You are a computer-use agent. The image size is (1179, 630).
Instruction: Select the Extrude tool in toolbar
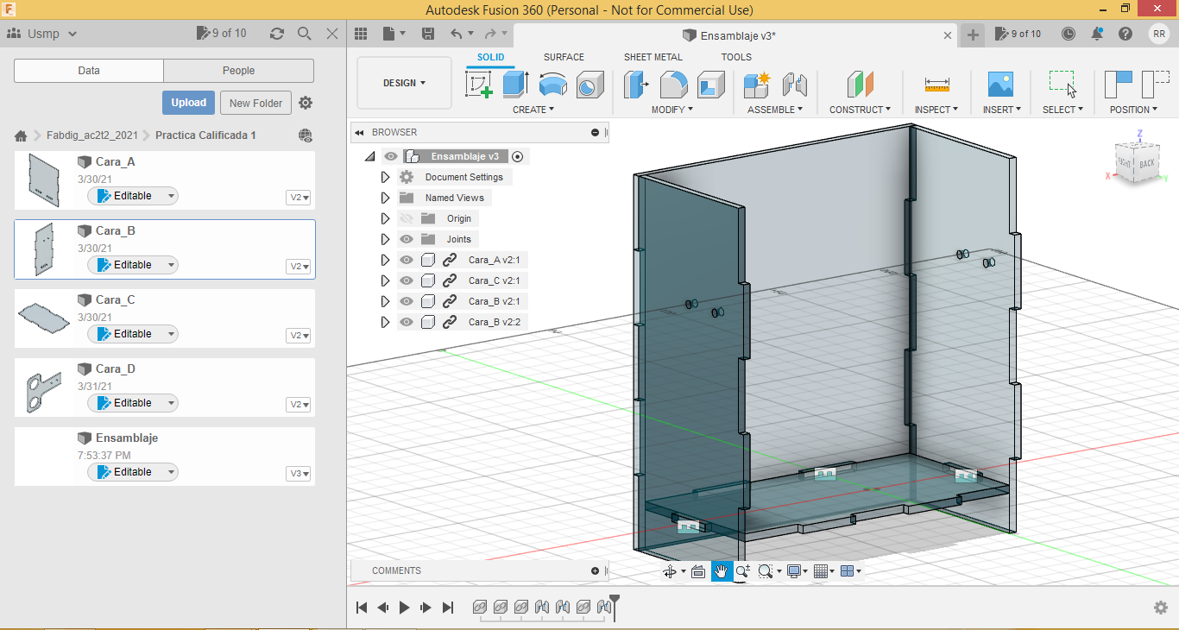pos(515,85)
